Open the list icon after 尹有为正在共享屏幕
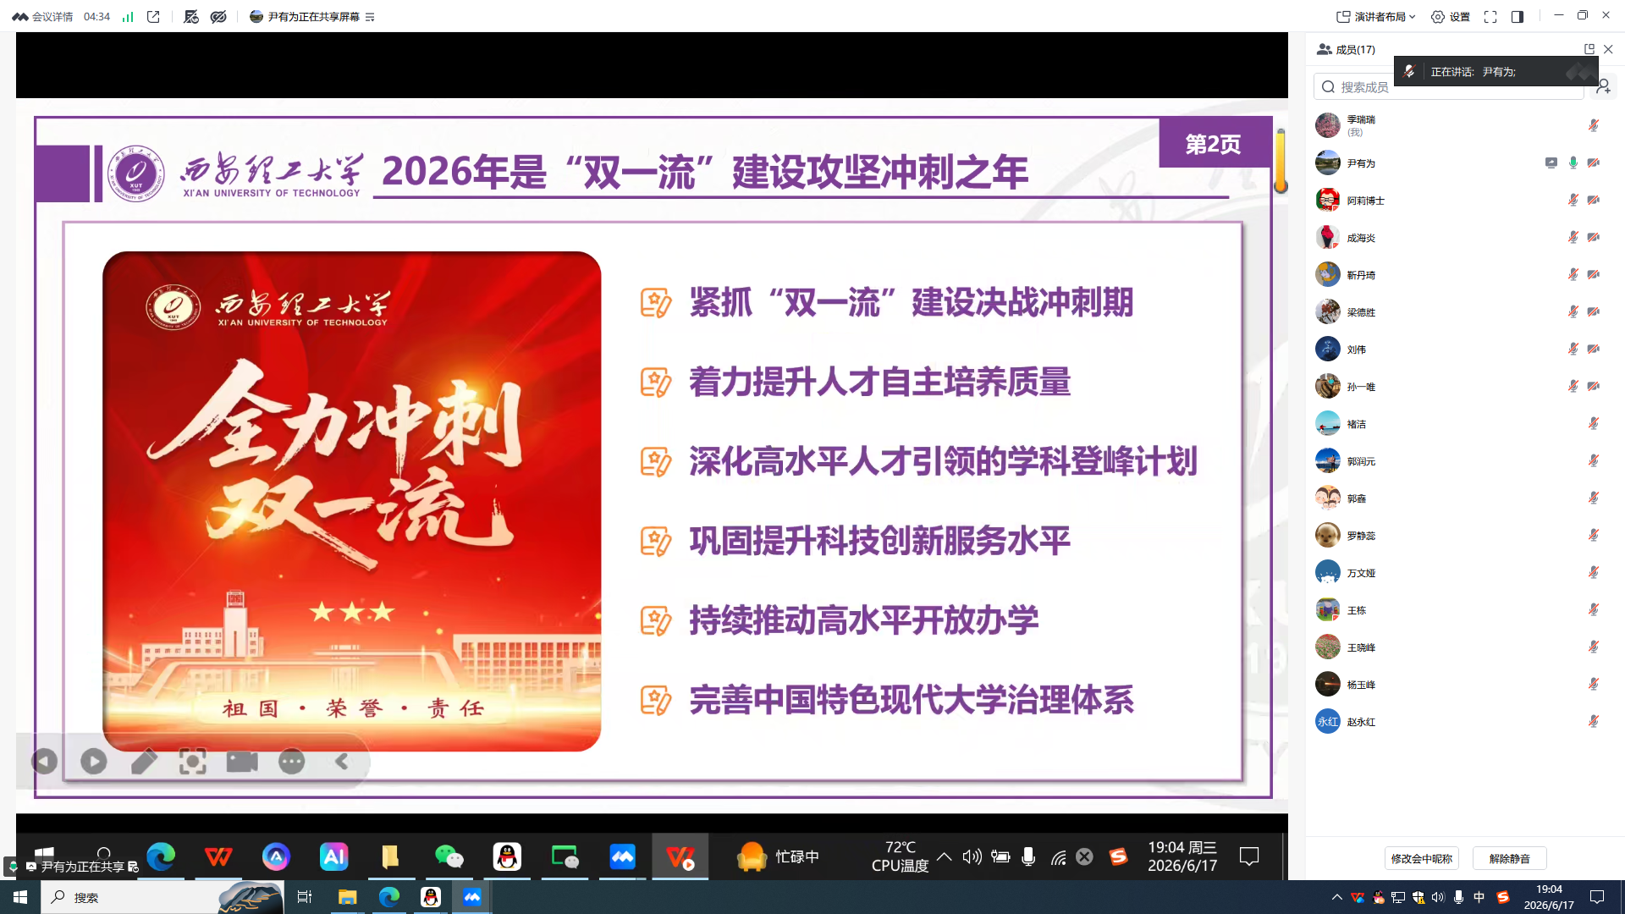1625x914 pixels. [370, 17]
